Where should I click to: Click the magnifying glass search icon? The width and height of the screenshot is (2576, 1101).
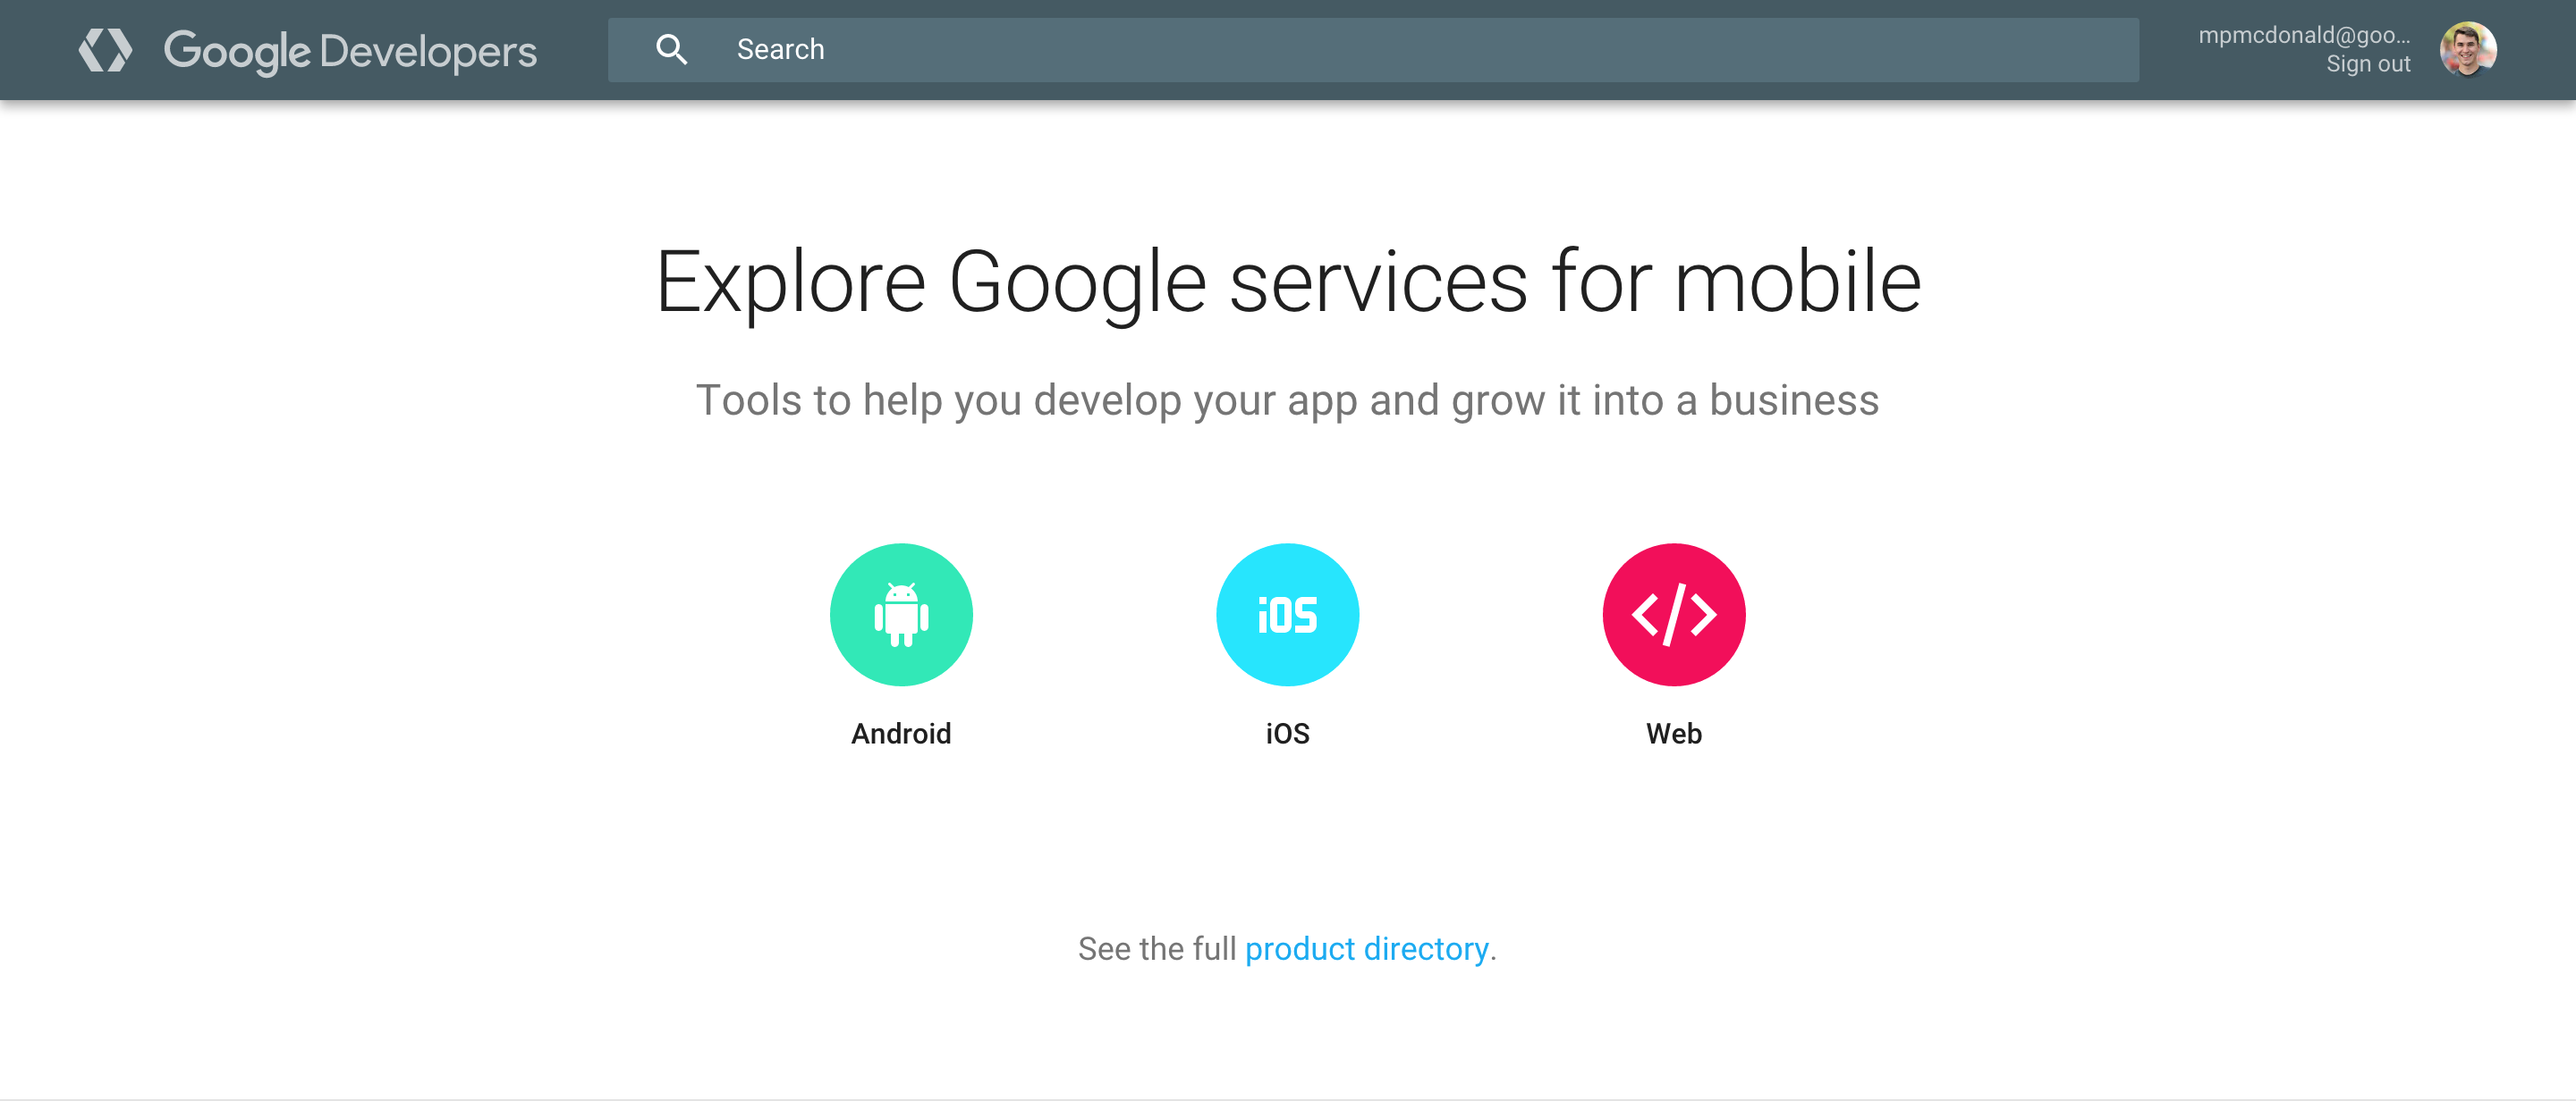[x=671, y=49]
